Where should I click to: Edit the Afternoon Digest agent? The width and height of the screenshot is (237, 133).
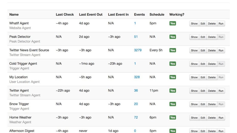click(x=203, y=131)
